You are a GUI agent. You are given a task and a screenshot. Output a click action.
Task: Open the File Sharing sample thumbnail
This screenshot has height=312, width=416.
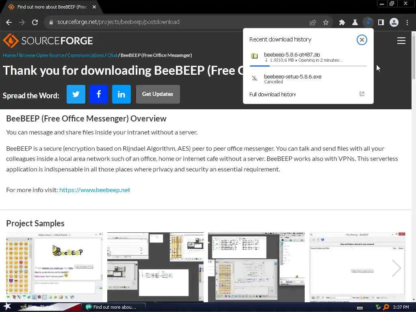click(x=357, y=267)
